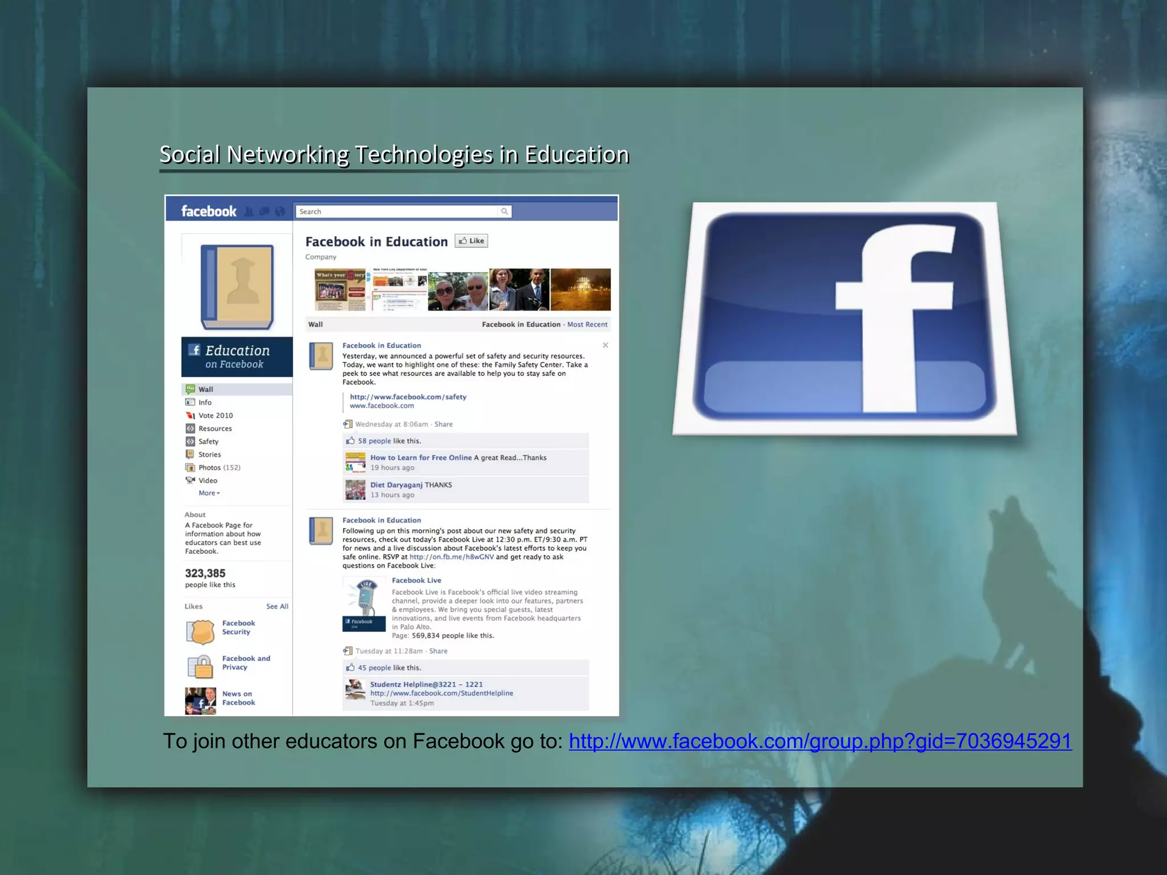Click the Video camera icon in sidebar

point(190,480)
